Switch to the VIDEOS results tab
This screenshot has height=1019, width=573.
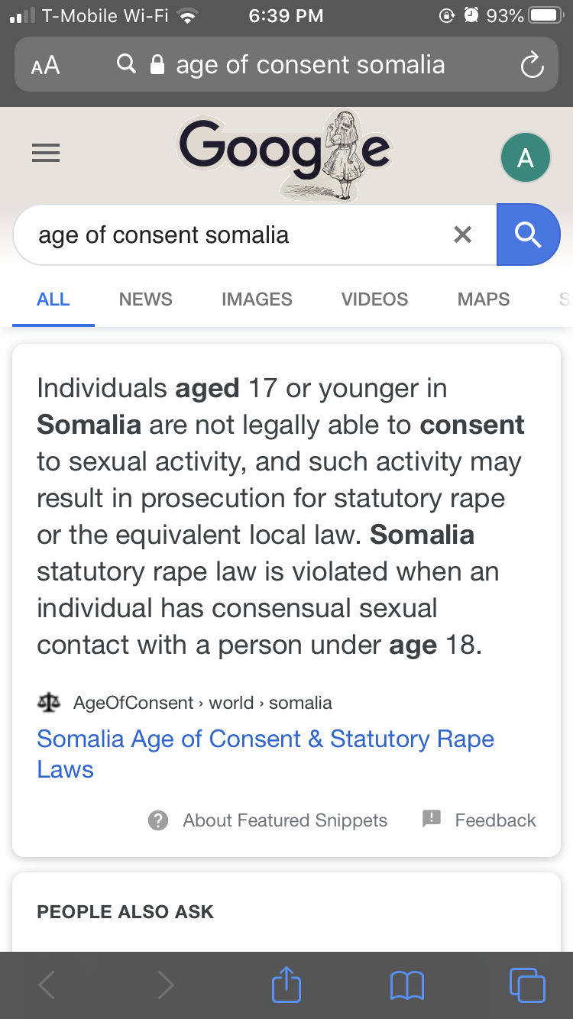pos(374,299)
